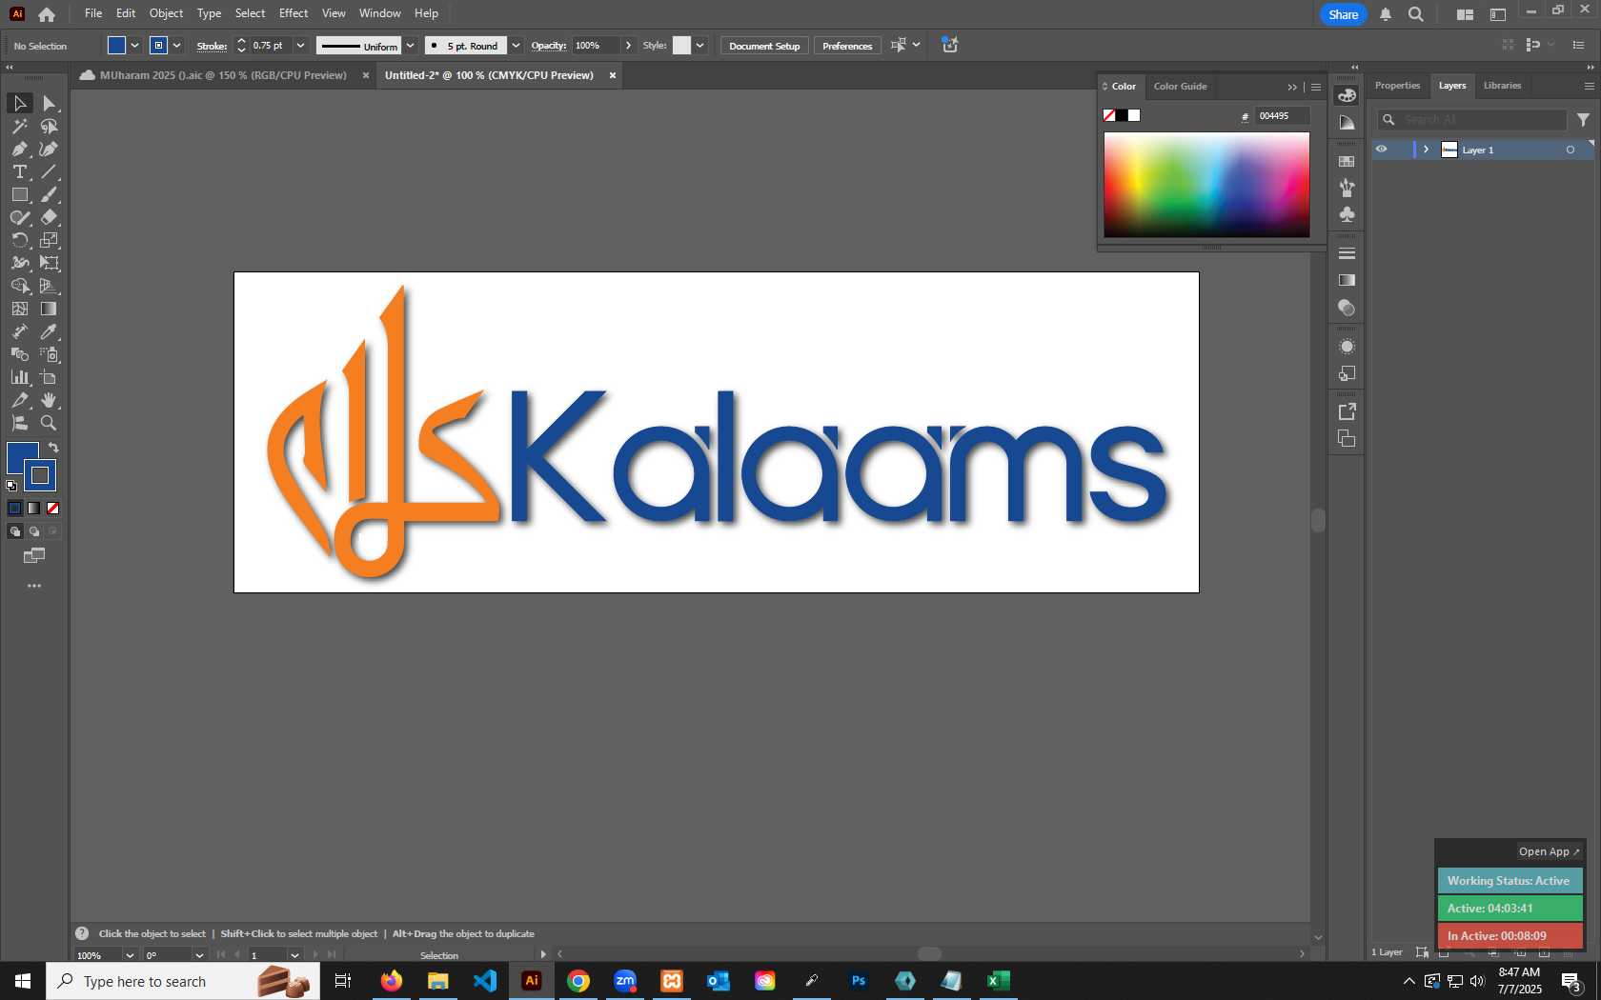Select the Pen tool
Image resolution: width=1601 pixels, height=1000 pixels.
coord(19,149)
